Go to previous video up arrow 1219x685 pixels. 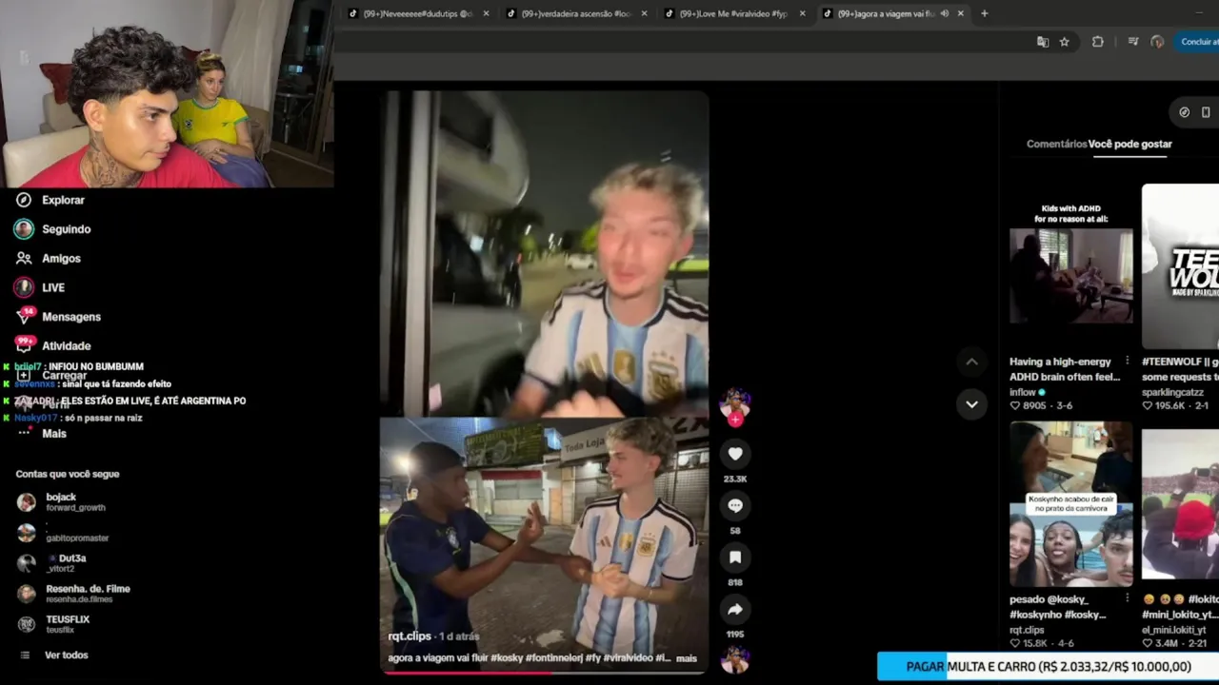[x=971, y=362]
